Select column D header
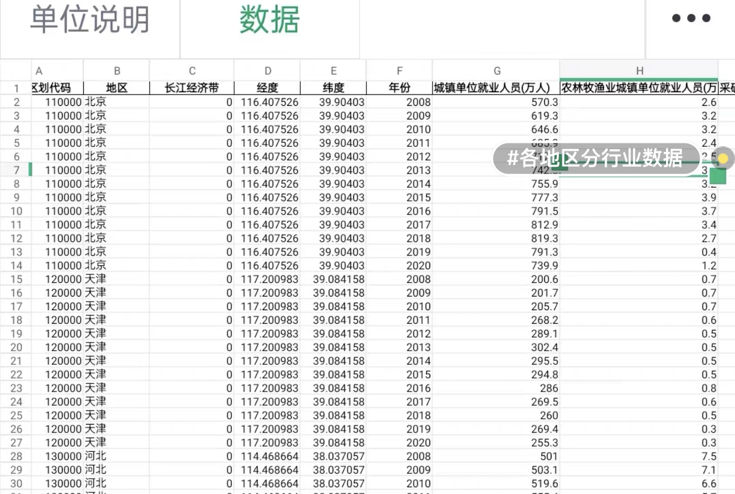The height and width of the screenshot is (494, 735). (x=267, y=71)
